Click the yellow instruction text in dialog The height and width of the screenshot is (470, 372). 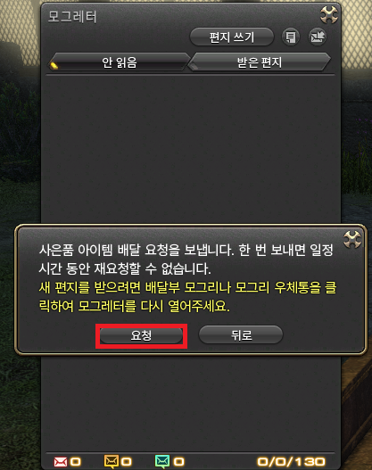pos(188,297)
